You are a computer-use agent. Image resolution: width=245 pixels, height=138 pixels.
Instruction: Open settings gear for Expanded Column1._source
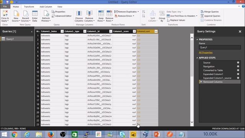(x=238, y=78)
